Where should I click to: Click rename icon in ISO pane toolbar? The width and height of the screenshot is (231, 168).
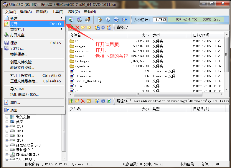point(89,28)
